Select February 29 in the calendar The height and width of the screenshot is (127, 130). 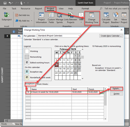75,73
